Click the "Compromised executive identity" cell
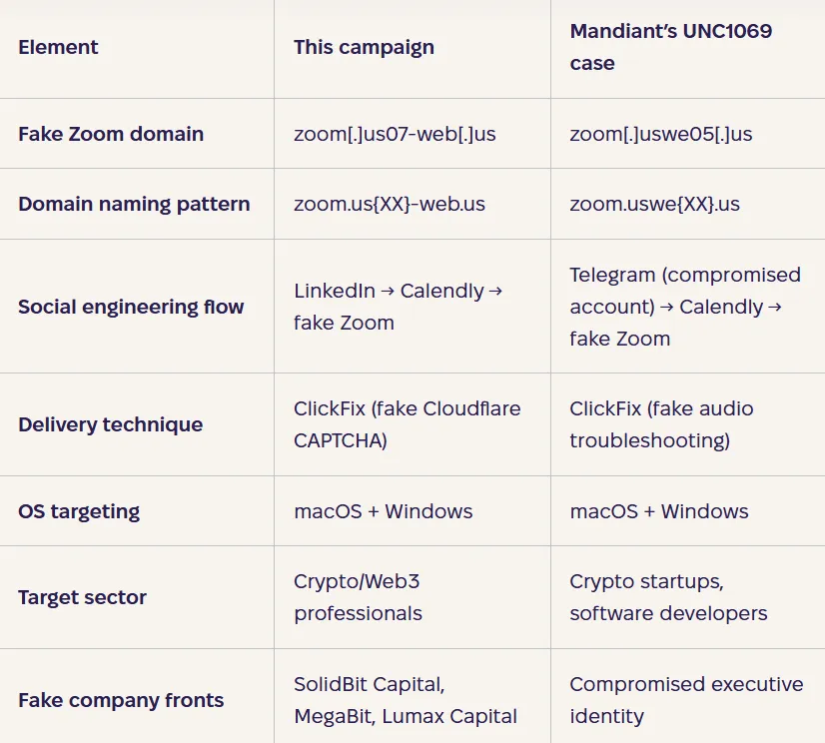Screen dimensions: 825x743 pyautogui.click(x=686, y=700)
